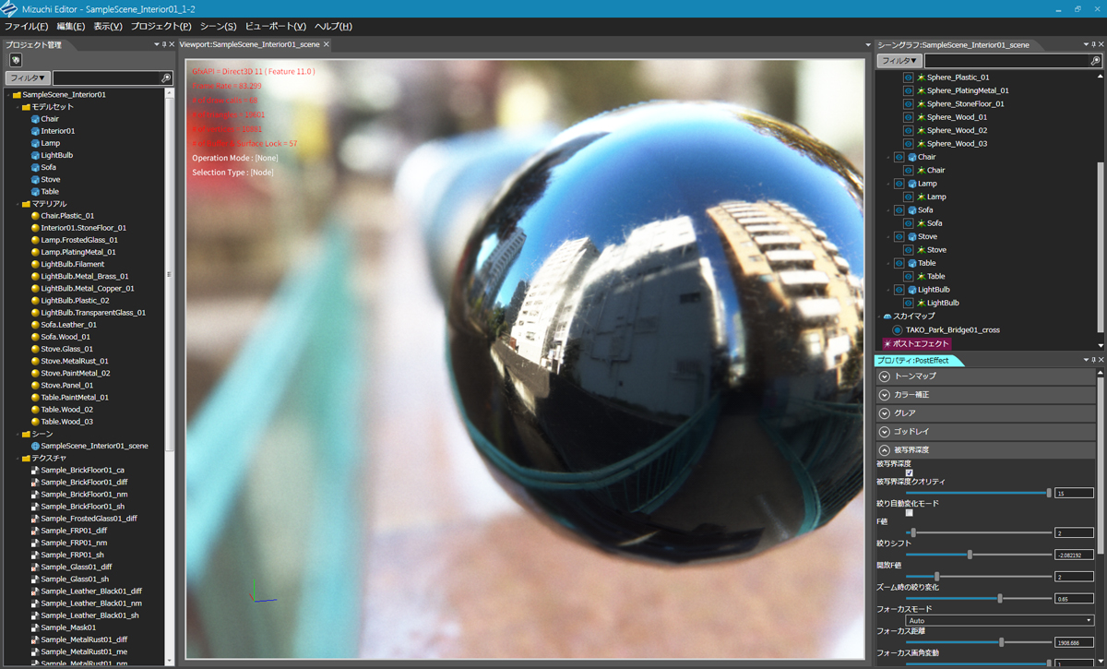
Task: Select TAKO_Park_Bridge01_cross sky map entry
Action: 952,329
